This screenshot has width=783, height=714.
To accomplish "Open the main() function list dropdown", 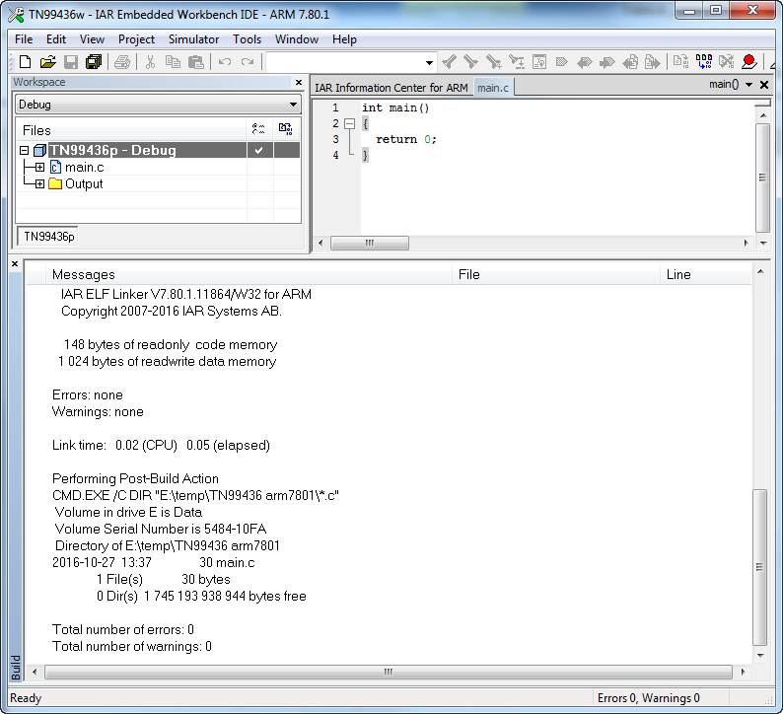I will pyautogui.click(x=749, y=85).
